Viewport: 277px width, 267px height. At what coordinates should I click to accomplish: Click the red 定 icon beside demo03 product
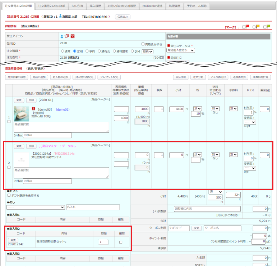(x=34, y=109)
